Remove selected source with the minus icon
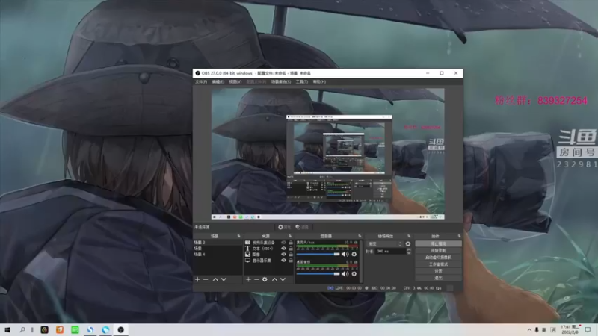 (256, 279)
